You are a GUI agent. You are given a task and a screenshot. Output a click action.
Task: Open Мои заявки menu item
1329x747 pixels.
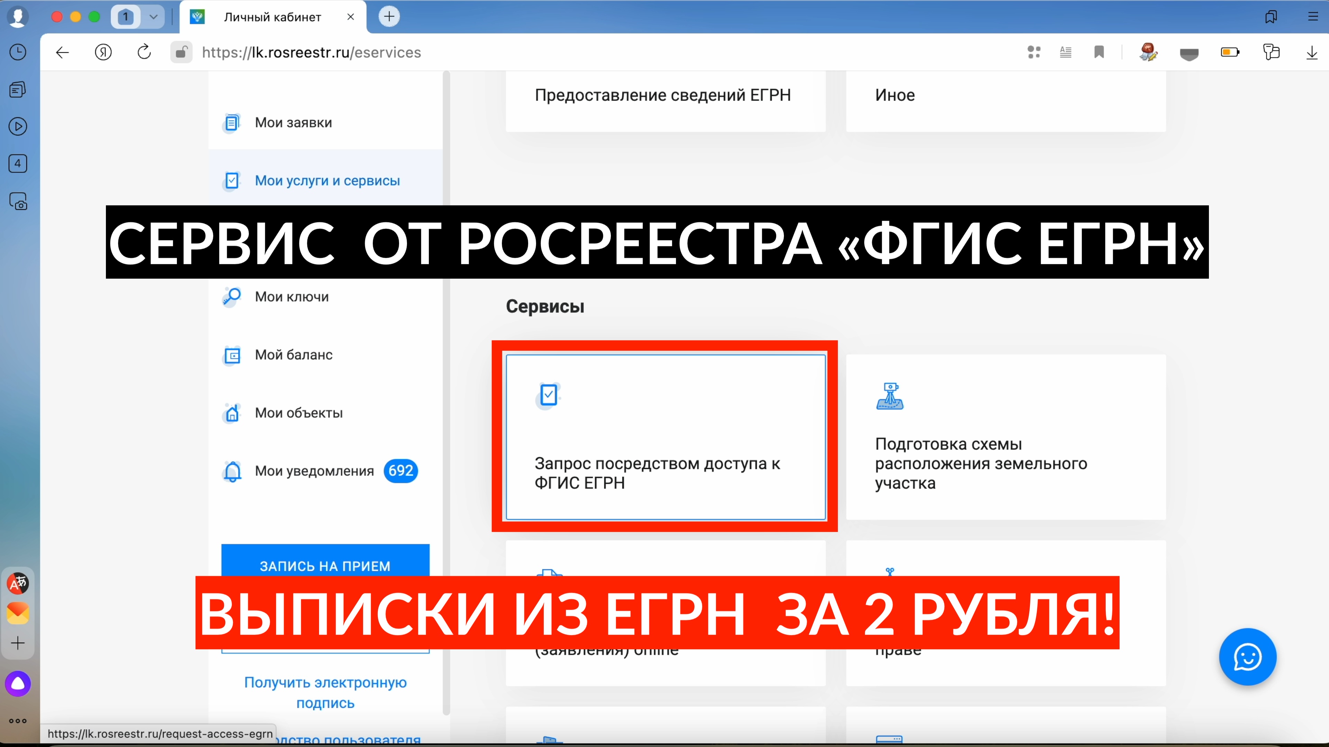point(293,123)
